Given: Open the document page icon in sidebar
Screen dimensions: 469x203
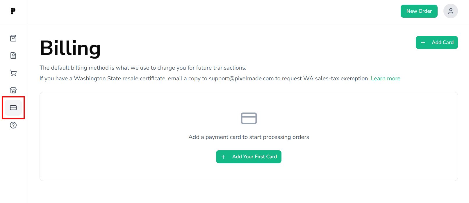Looking at the screenshot, I should click(x=13, y=55).
